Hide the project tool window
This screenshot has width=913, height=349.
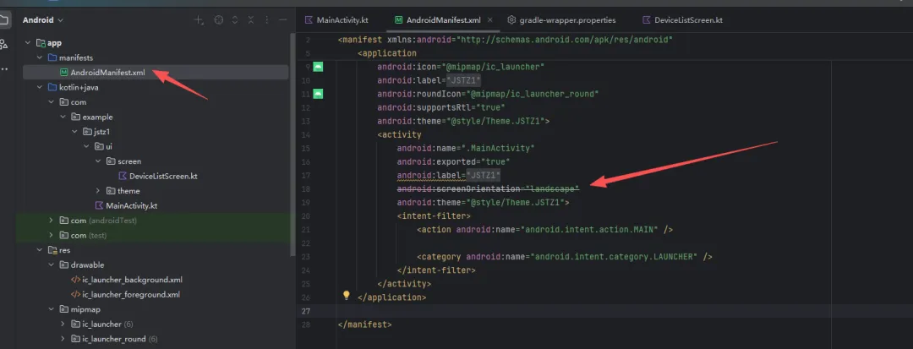(283, 20)
